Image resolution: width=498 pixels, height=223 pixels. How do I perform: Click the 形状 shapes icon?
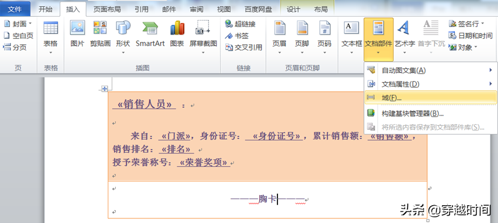point(123,28)
